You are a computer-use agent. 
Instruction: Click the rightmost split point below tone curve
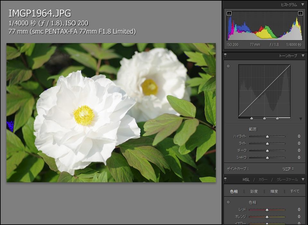[277, 118]
